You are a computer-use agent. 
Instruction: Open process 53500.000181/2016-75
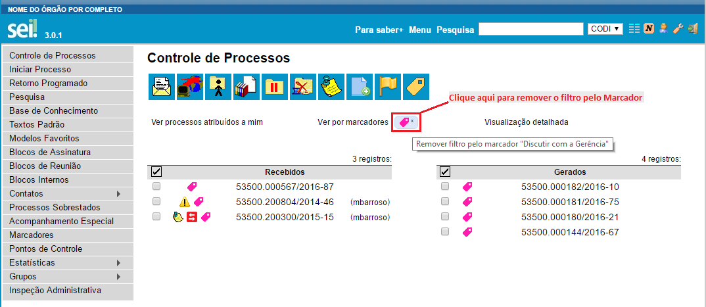(x=570, y=202)
